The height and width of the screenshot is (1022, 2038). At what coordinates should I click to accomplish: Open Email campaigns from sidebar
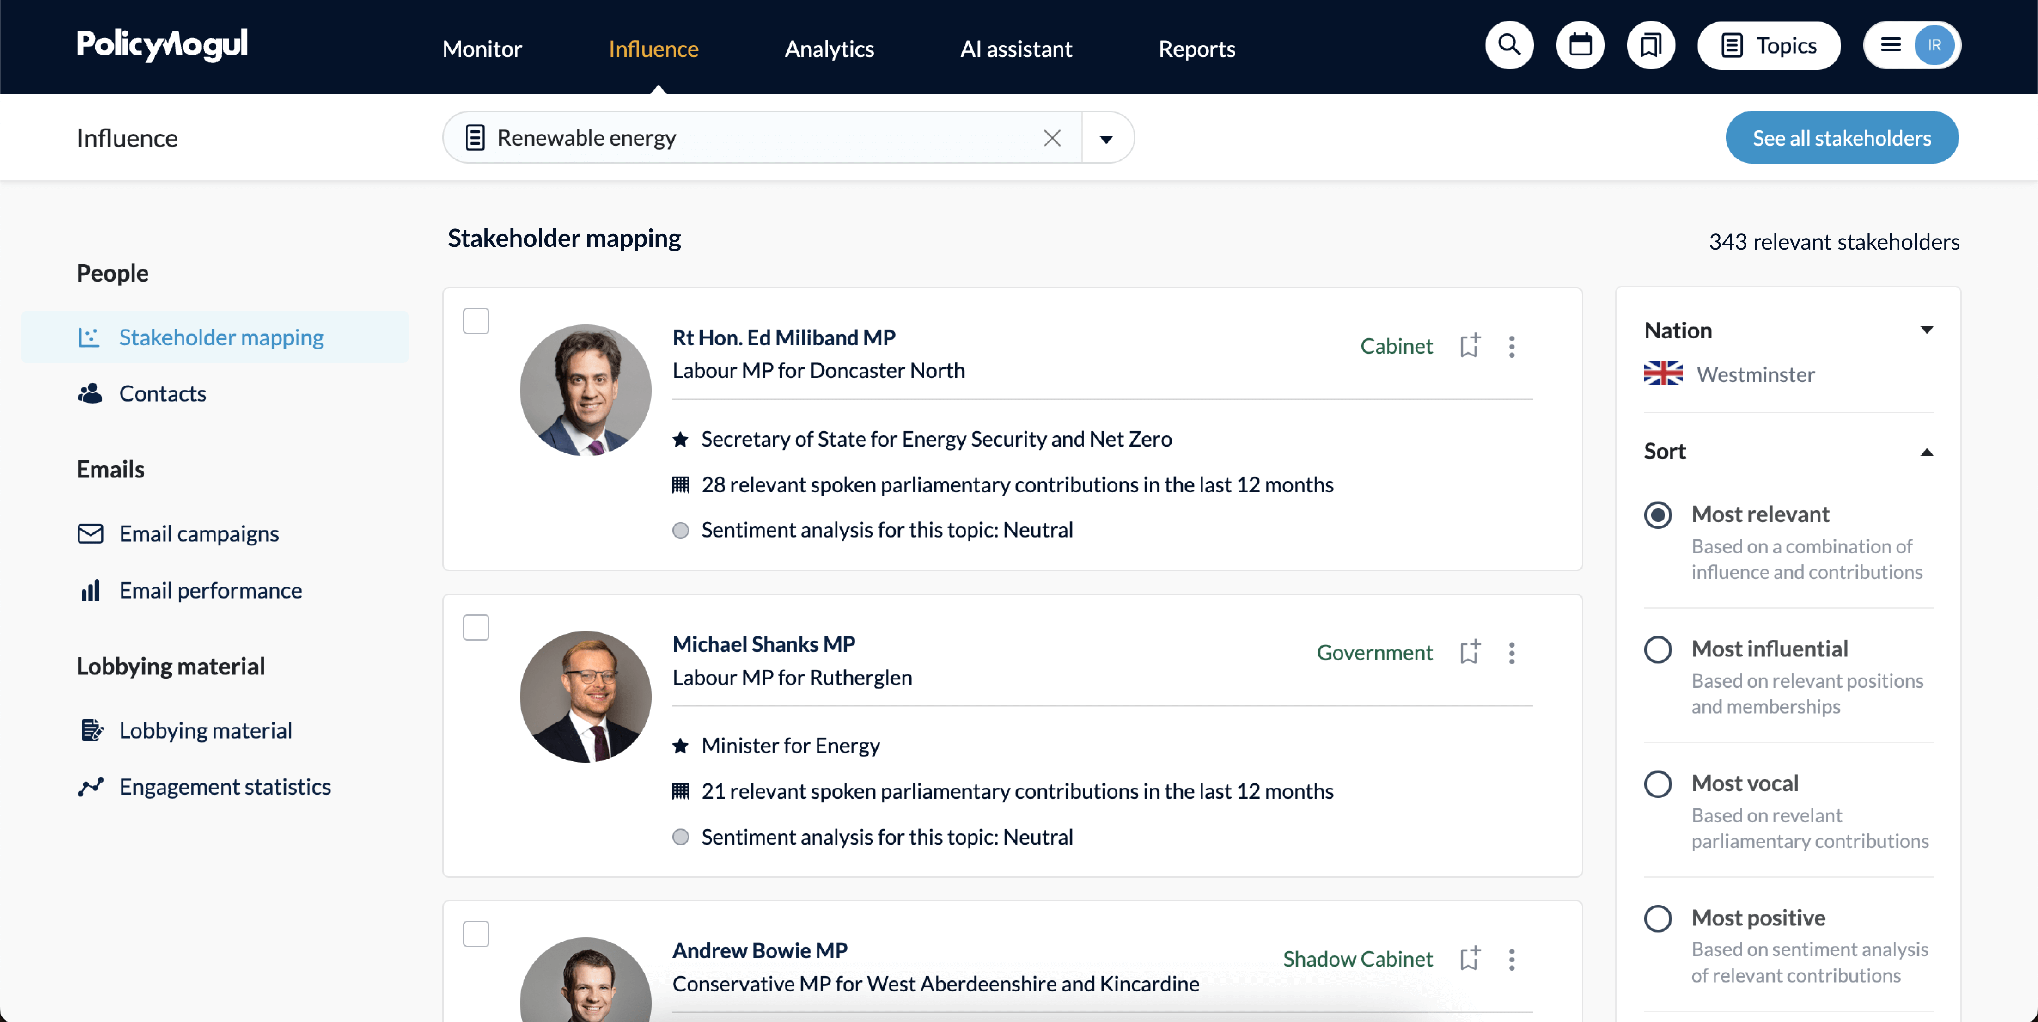[199, 533]
